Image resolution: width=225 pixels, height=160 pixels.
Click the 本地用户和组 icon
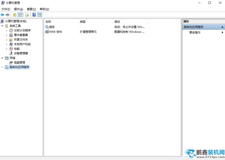coord(11,44)
